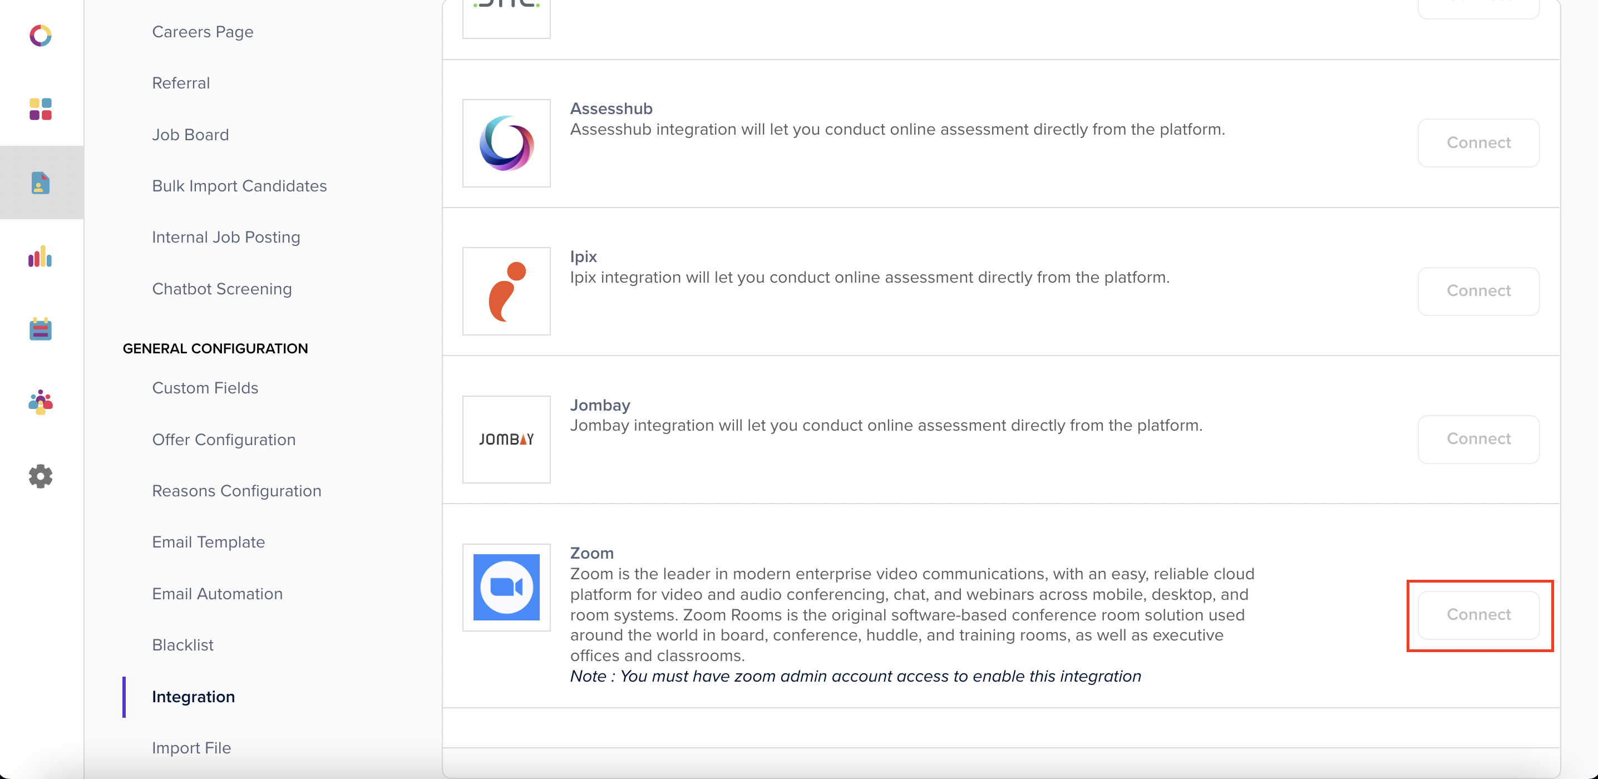Click the Assesshub swirl logo

coord(506,143)
